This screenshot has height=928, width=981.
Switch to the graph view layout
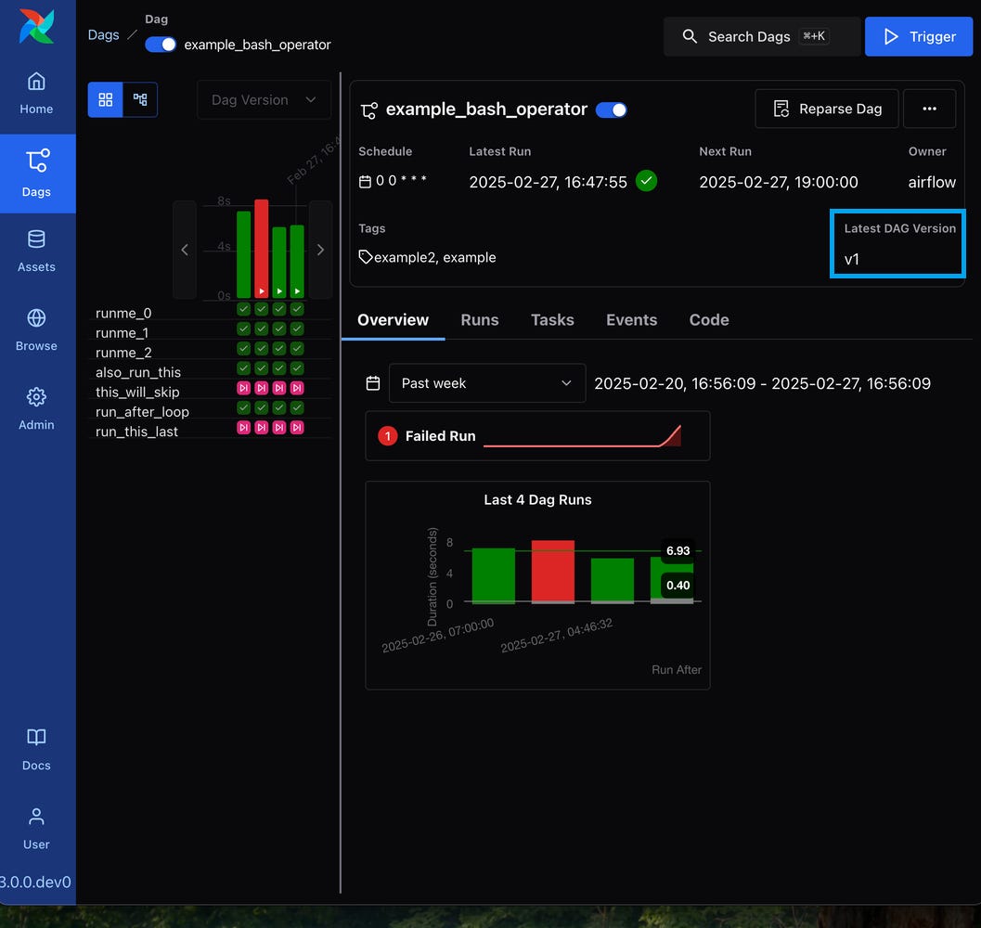click(x=140, y=99)
